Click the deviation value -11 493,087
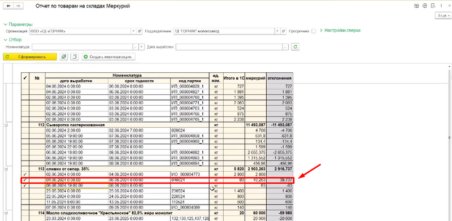 point(281,125)
